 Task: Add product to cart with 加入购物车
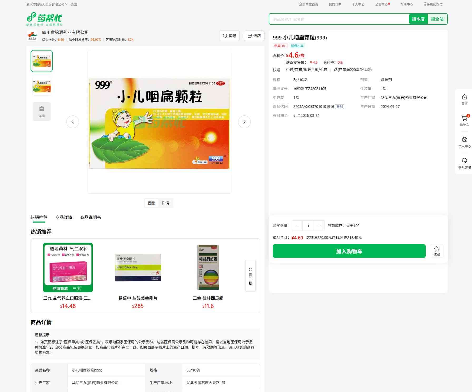point(349,251)
